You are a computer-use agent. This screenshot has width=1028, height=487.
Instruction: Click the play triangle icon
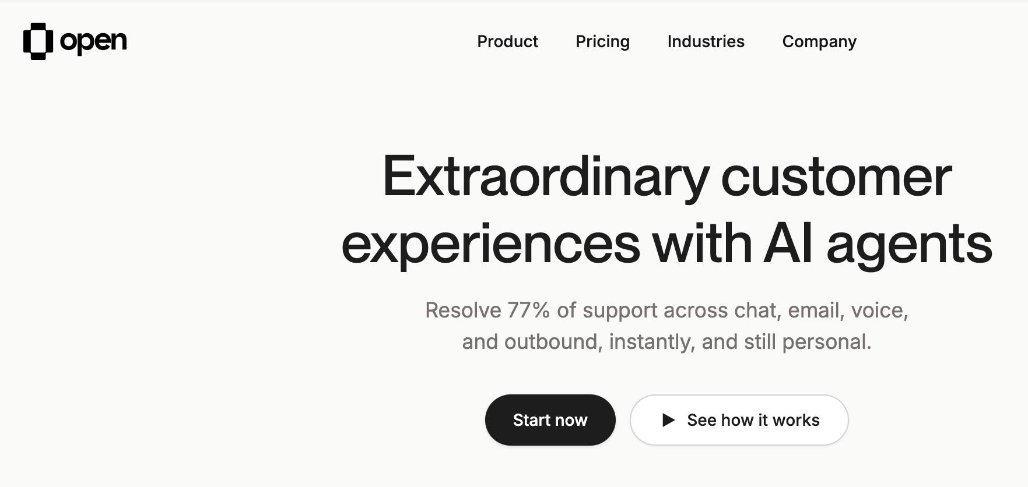tap(668, 420)
